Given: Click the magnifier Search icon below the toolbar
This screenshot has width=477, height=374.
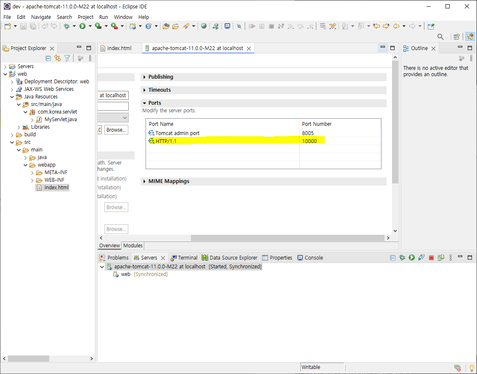Looking at the screenshot, I should (x=440, y=37).
